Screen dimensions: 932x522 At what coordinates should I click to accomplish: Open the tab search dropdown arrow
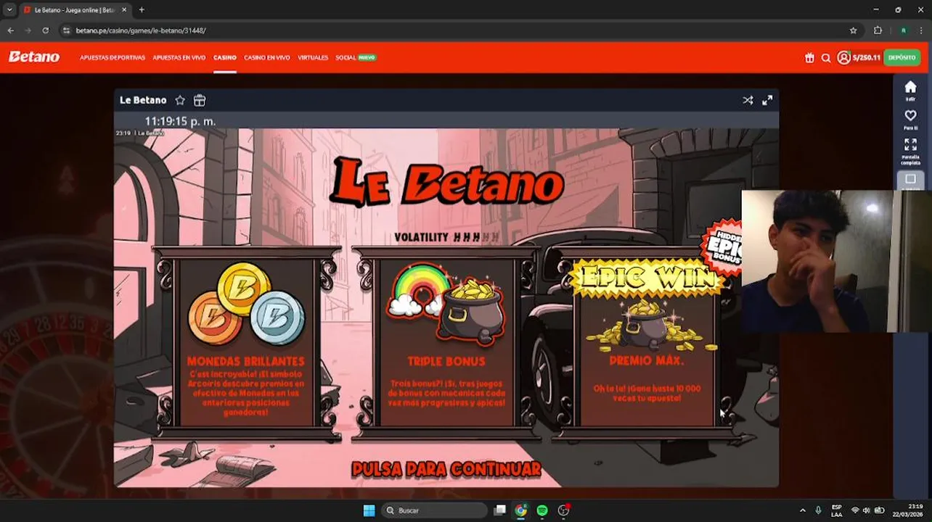click(9, 10)
